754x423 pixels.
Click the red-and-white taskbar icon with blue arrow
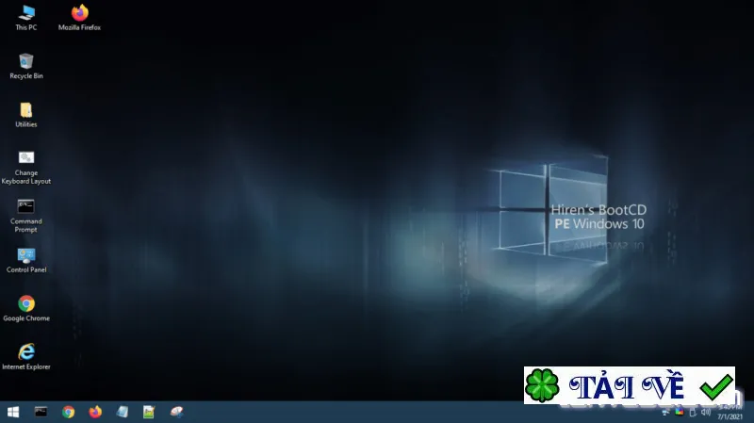176,412
